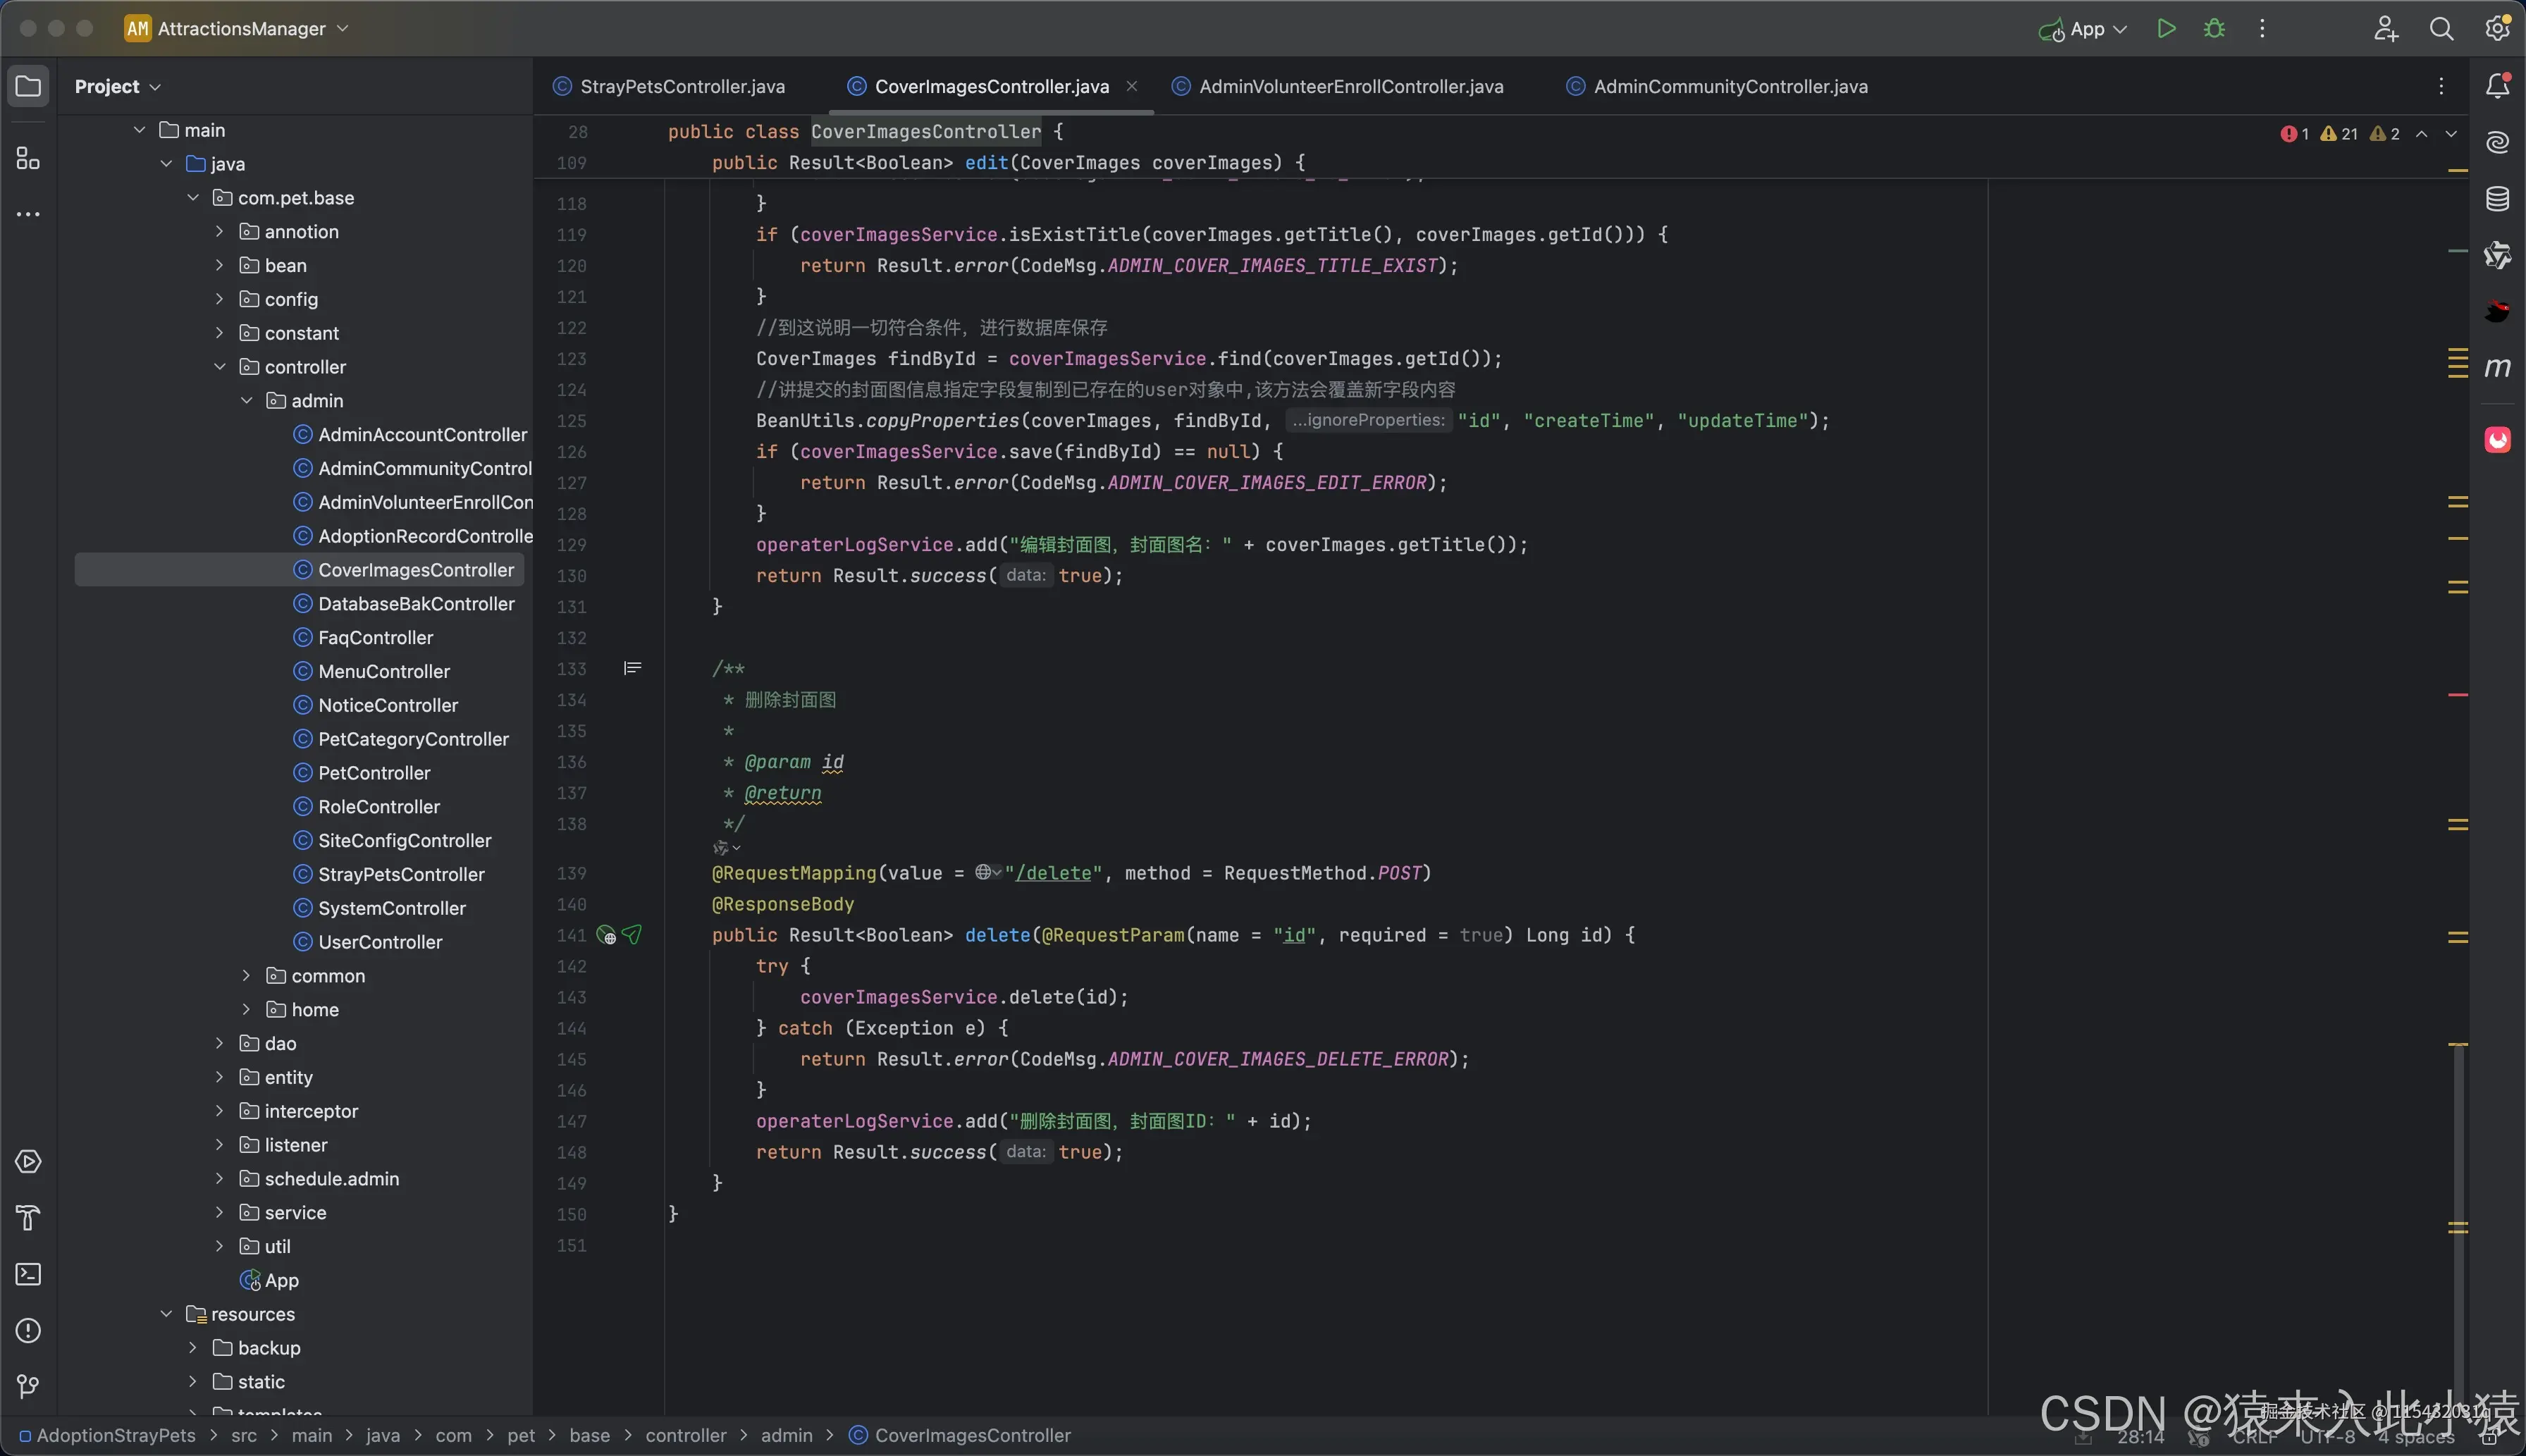Open the Database tool window
The image size is (2526, 1456).
coord(2497,199)
